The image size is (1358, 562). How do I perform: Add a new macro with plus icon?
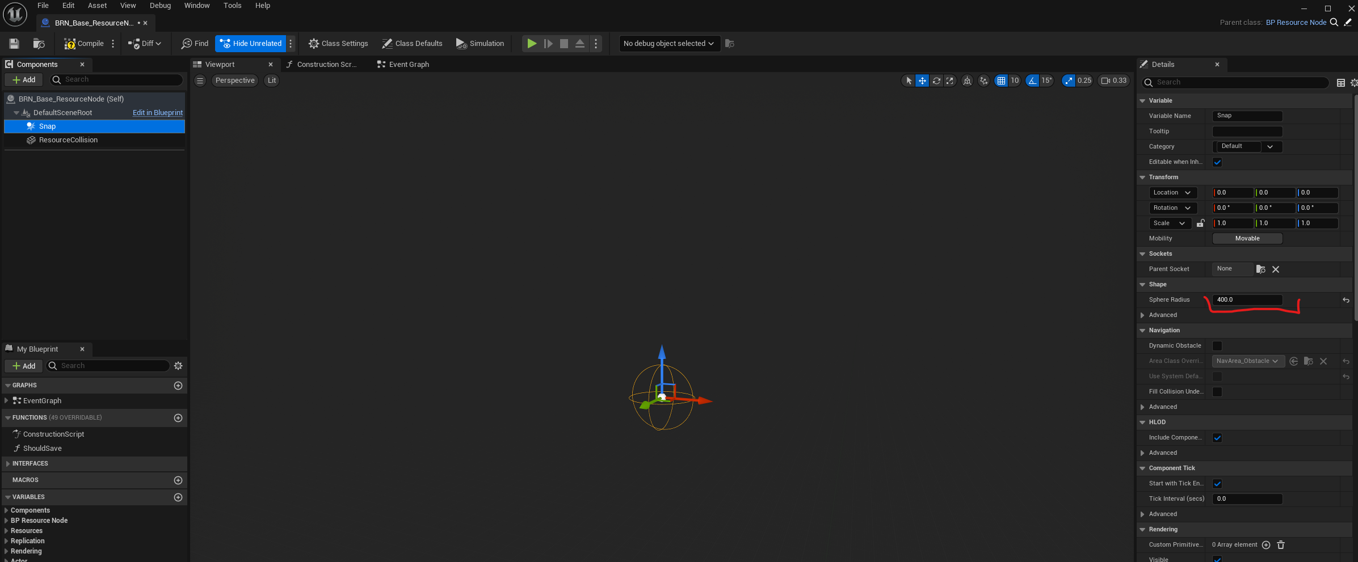tap(178, 480)
